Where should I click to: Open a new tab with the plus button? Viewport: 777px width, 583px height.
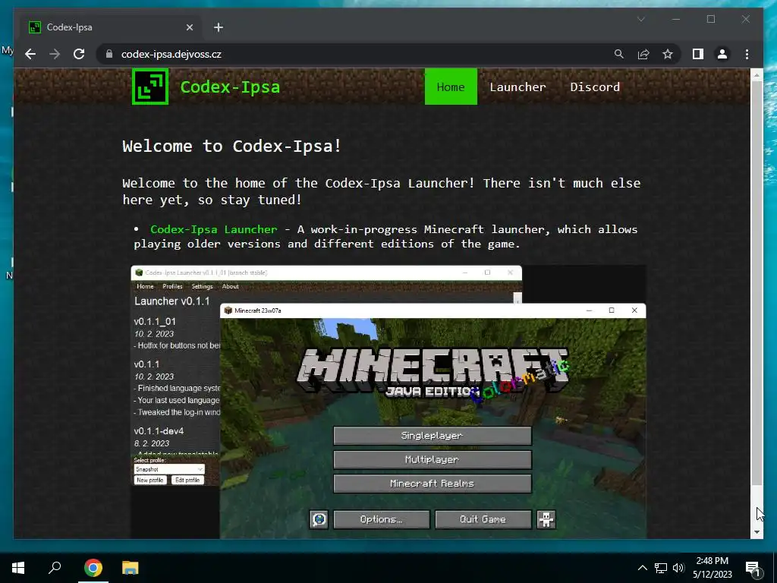[x=219, y=27]
